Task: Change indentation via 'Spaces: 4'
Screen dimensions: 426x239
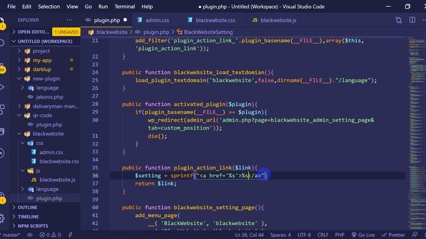Action: click(280, 235)
